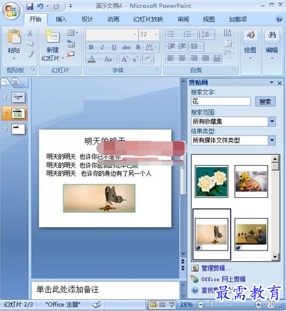This screenshot has height=311, width=286.
Task: Cut selection with the scissors icon
Action: click(x=30, y=33)
